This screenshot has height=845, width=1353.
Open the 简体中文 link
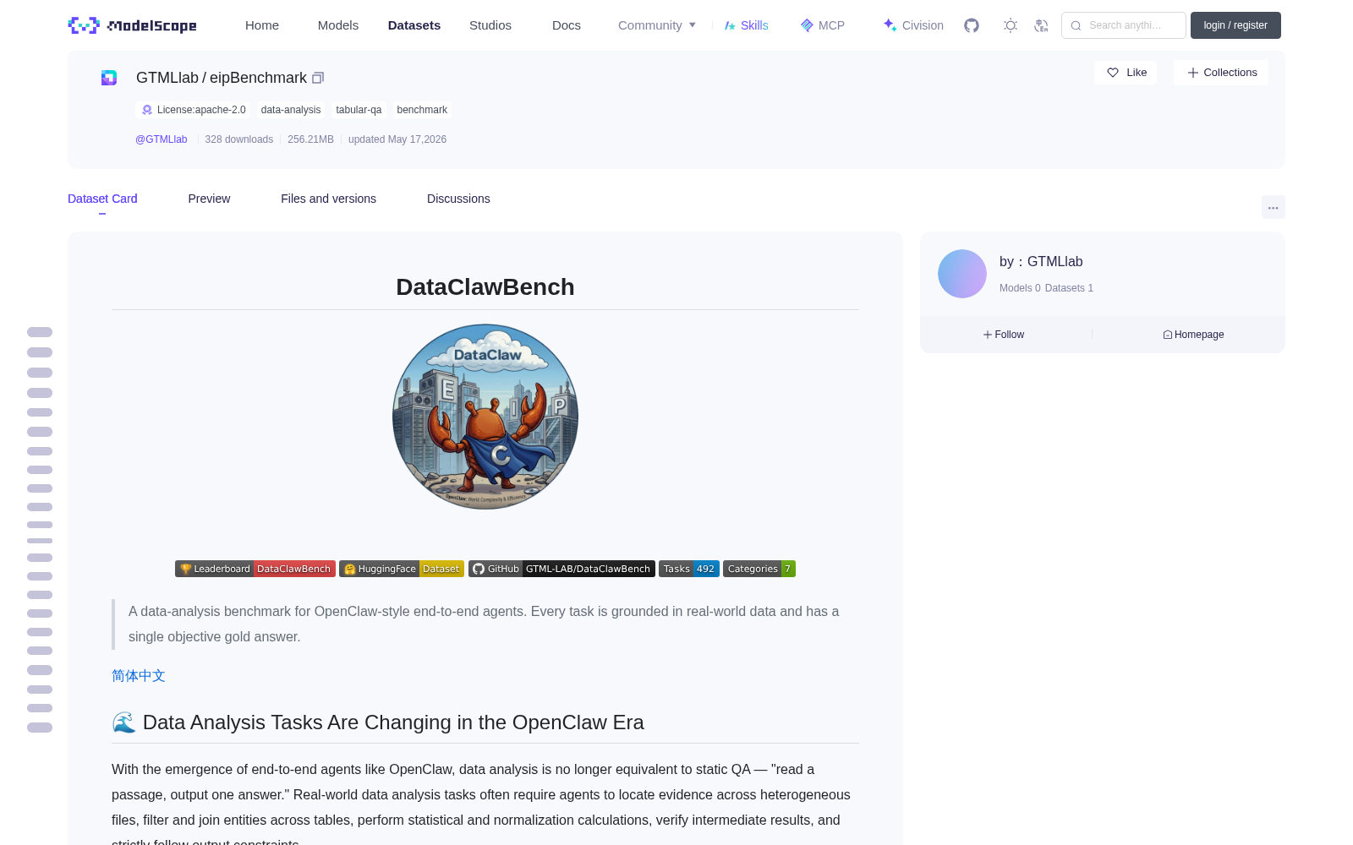(139, 676)
